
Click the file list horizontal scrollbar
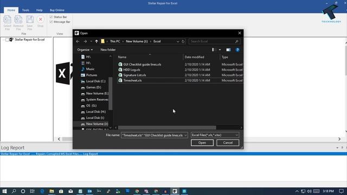point(167,128)
